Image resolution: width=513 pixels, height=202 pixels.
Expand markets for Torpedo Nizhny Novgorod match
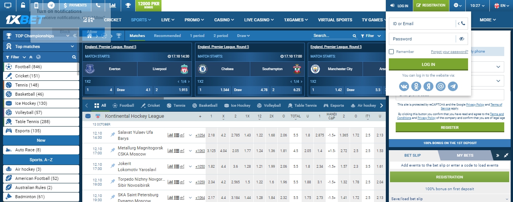coord(190,182)
